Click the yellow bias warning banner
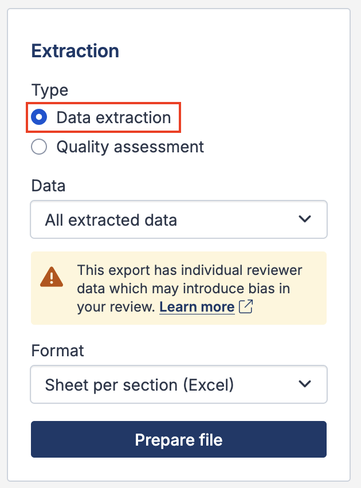The height and width of the screenshot is (488, 361). (x=178, y=288)
